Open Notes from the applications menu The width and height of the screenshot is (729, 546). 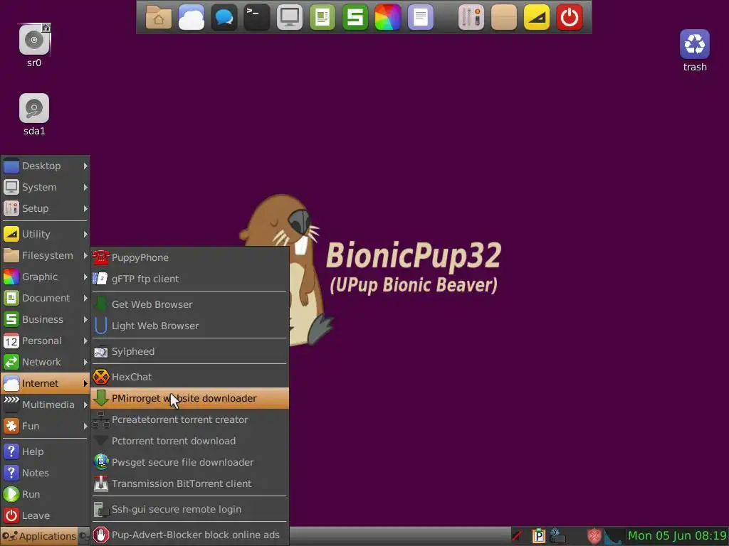click(x=45, y=473)
